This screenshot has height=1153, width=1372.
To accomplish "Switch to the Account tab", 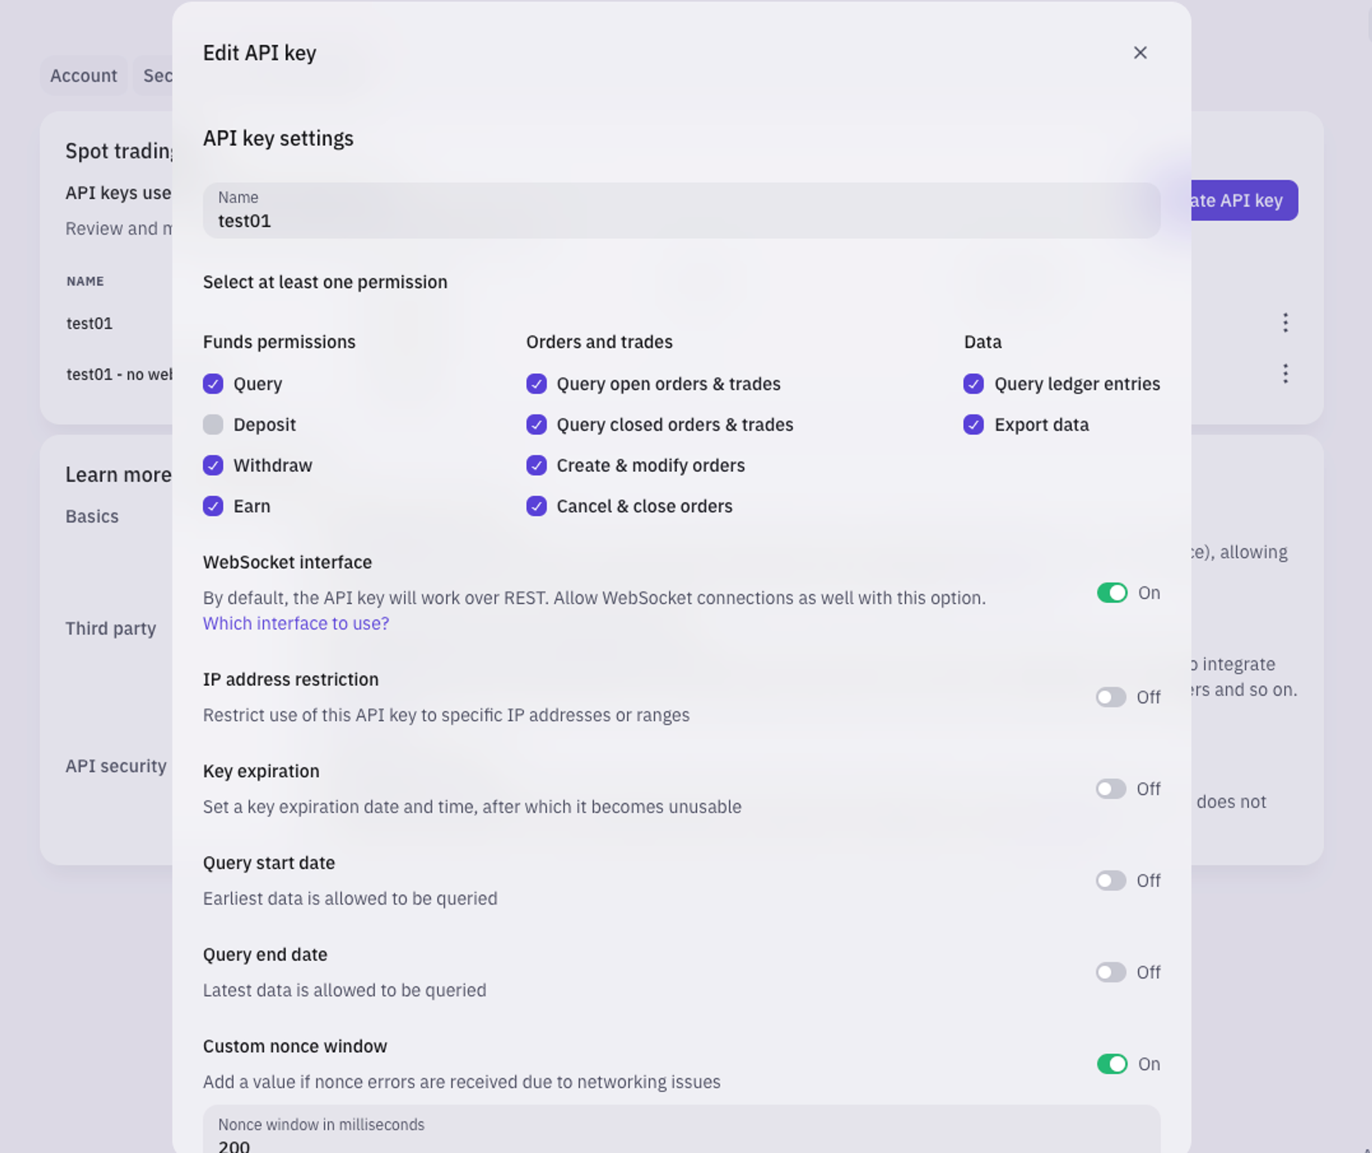I will [x=84, y=75].
